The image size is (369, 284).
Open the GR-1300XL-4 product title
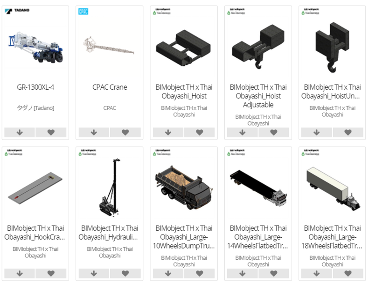tap(35, 87)
